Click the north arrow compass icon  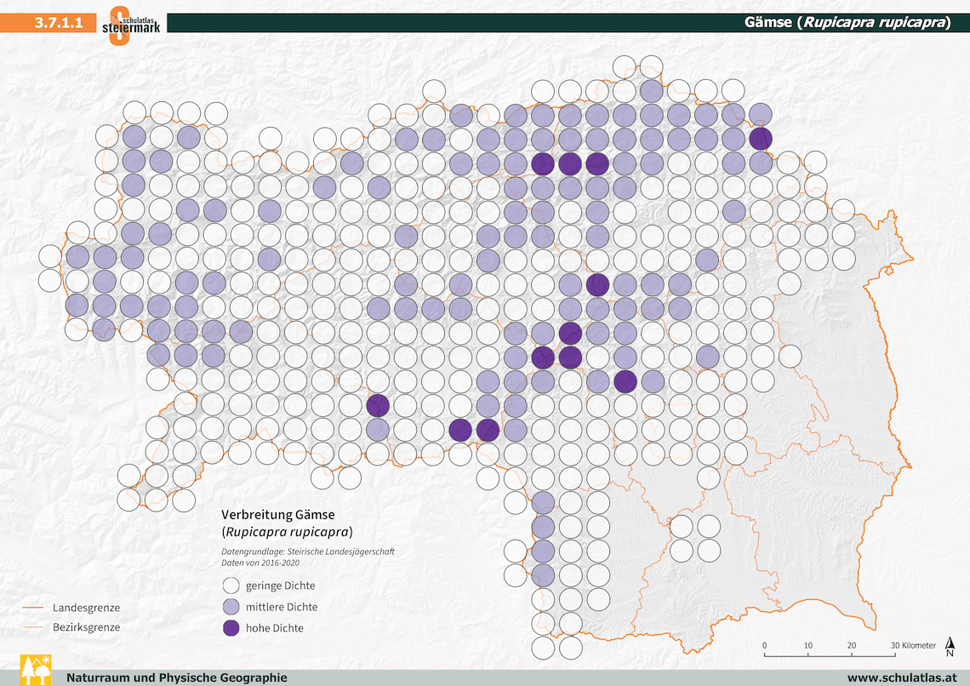(950, 647)
